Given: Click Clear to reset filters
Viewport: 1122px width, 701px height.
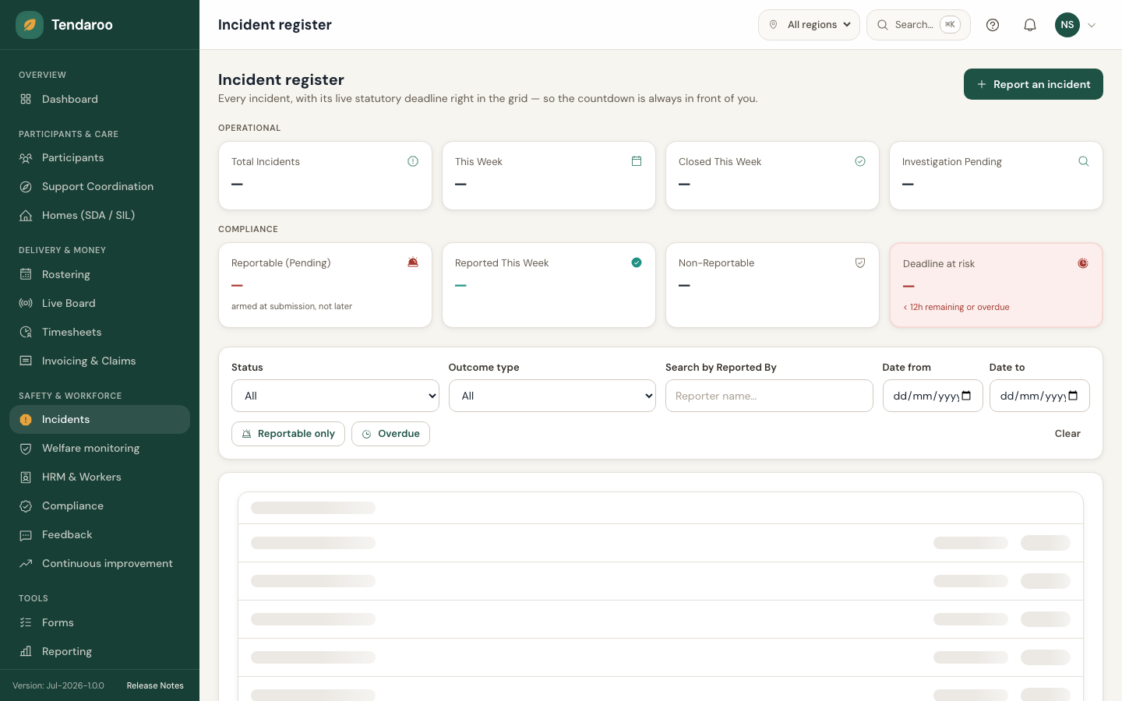Looking at the screenshot, I should click(1067, 434).
